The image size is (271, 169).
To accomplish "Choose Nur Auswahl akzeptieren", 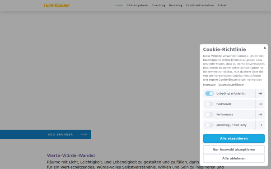I will (234, 150).
